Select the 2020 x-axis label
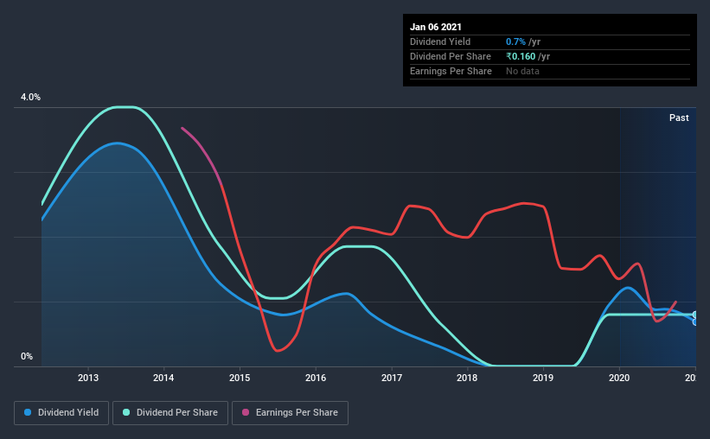The image size is (710, 439). pyautogui.click(x=619, y=378)
